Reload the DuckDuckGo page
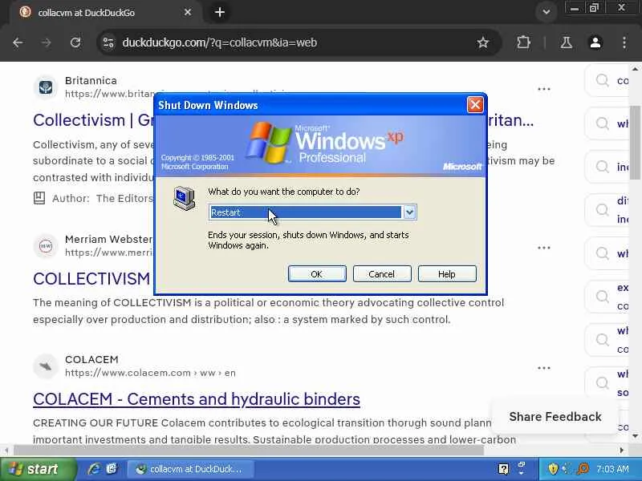This screenshot has height=481, width=642. coord(75,42)
